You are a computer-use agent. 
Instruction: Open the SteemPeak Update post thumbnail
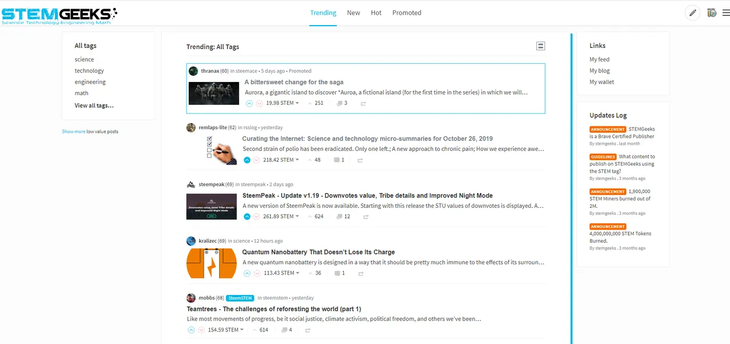point(212,206)
